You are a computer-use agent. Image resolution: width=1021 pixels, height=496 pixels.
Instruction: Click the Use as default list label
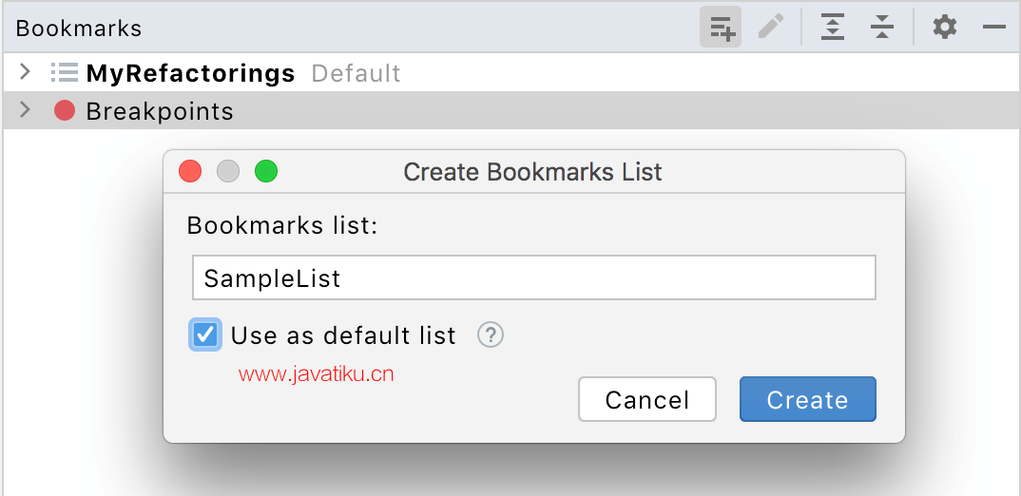pos(344,335)
